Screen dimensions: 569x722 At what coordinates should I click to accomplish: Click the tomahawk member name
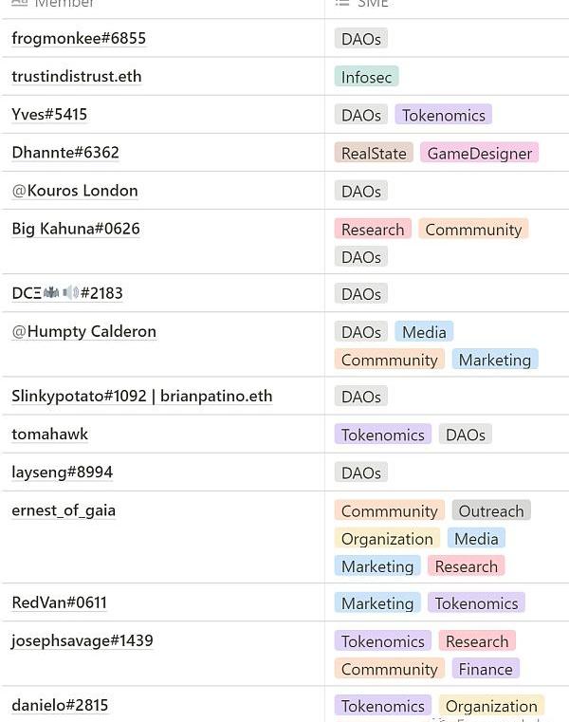[x=49, y=435]
